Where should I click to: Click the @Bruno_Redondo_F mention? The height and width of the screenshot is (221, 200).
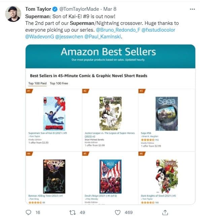click(x=118, y=30)
